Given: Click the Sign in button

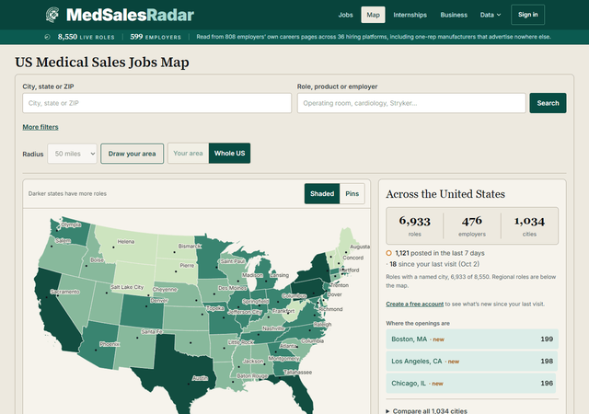Looking at the screenshot, I should coord(527,15).
